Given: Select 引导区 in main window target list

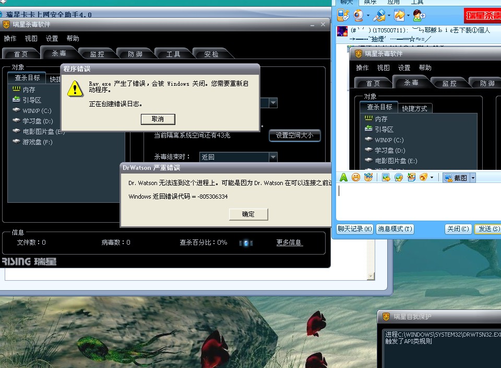Looking at the screenshot, I should click(32, 100).
